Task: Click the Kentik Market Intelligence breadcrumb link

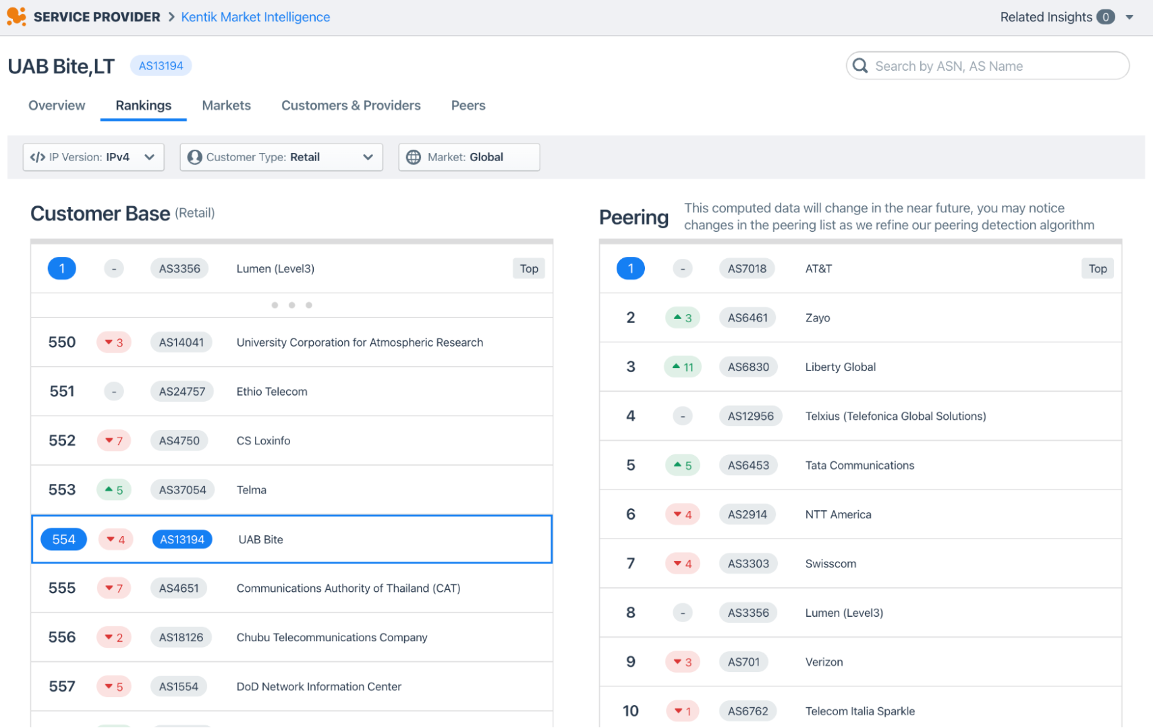Action: [256, 17]
